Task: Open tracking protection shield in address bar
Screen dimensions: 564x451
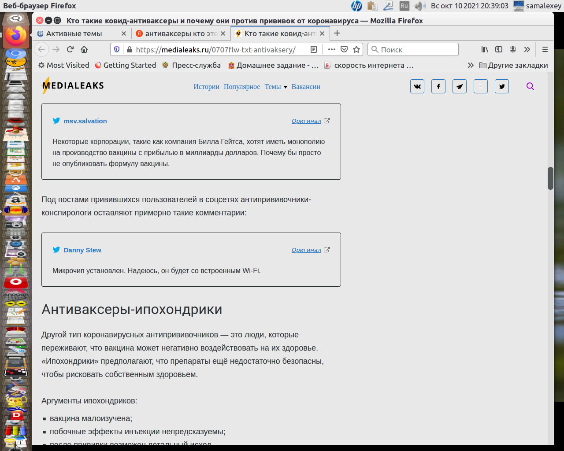Action: (117, 49)
